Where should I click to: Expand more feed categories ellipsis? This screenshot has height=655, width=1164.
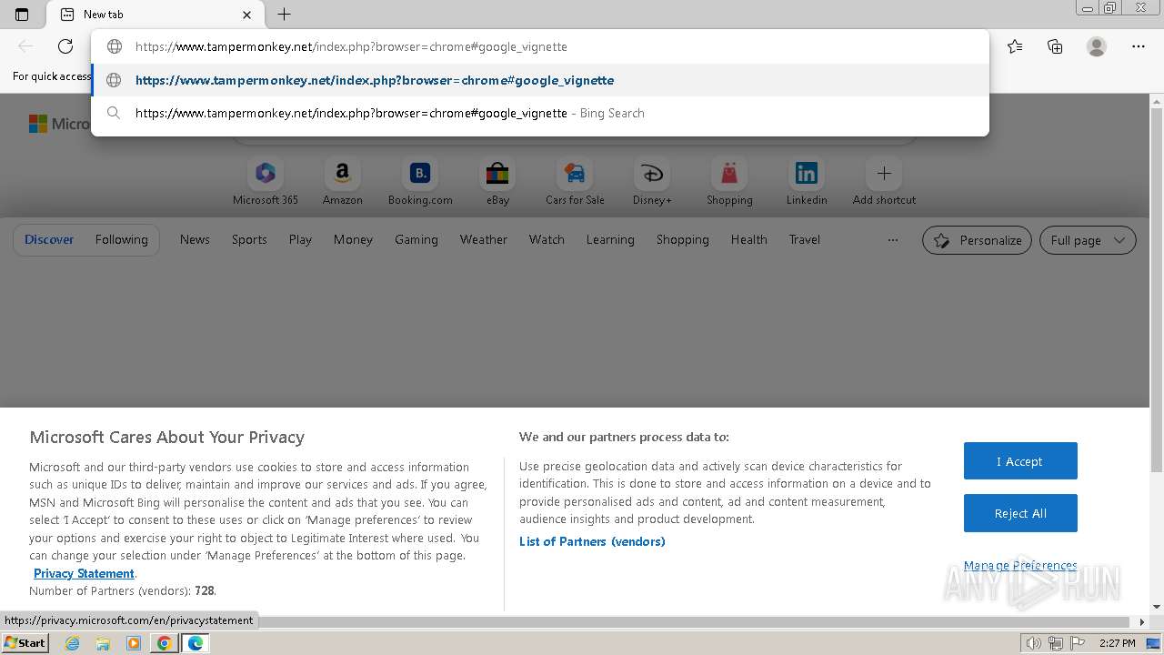point(893,240)
